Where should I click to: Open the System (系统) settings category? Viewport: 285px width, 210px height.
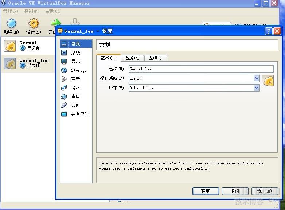[76, 53]
